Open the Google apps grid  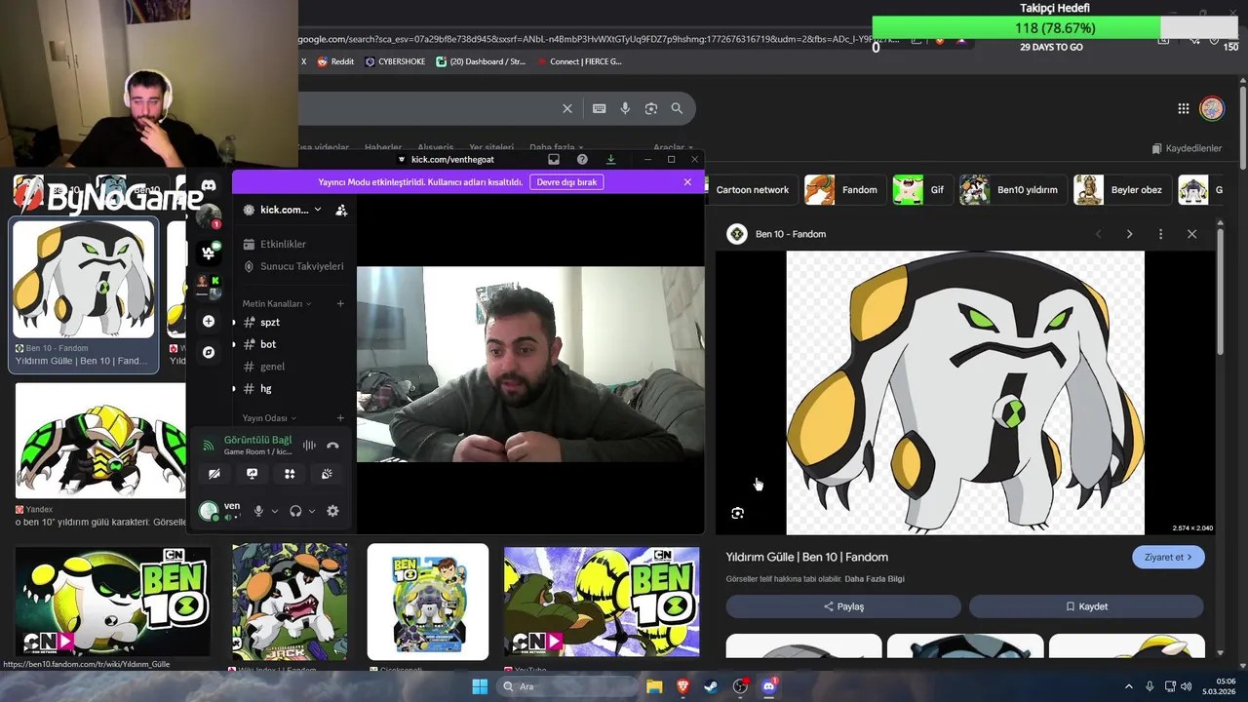(x=1183, y=108)
